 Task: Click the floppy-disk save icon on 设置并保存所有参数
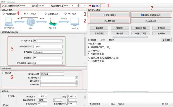tap(142, 15)
